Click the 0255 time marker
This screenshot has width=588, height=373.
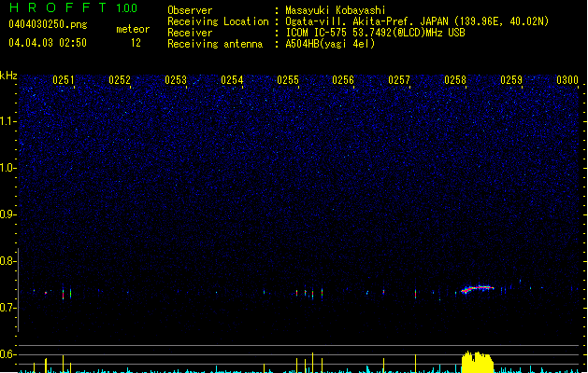(x=288, y=80)
